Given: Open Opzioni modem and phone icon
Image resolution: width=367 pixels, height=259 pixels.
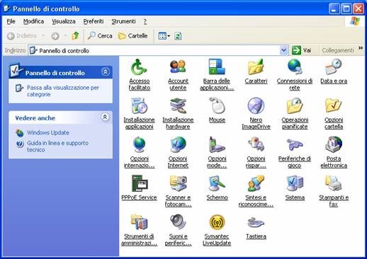Looking at the screenshot, I should pos(217,144).
